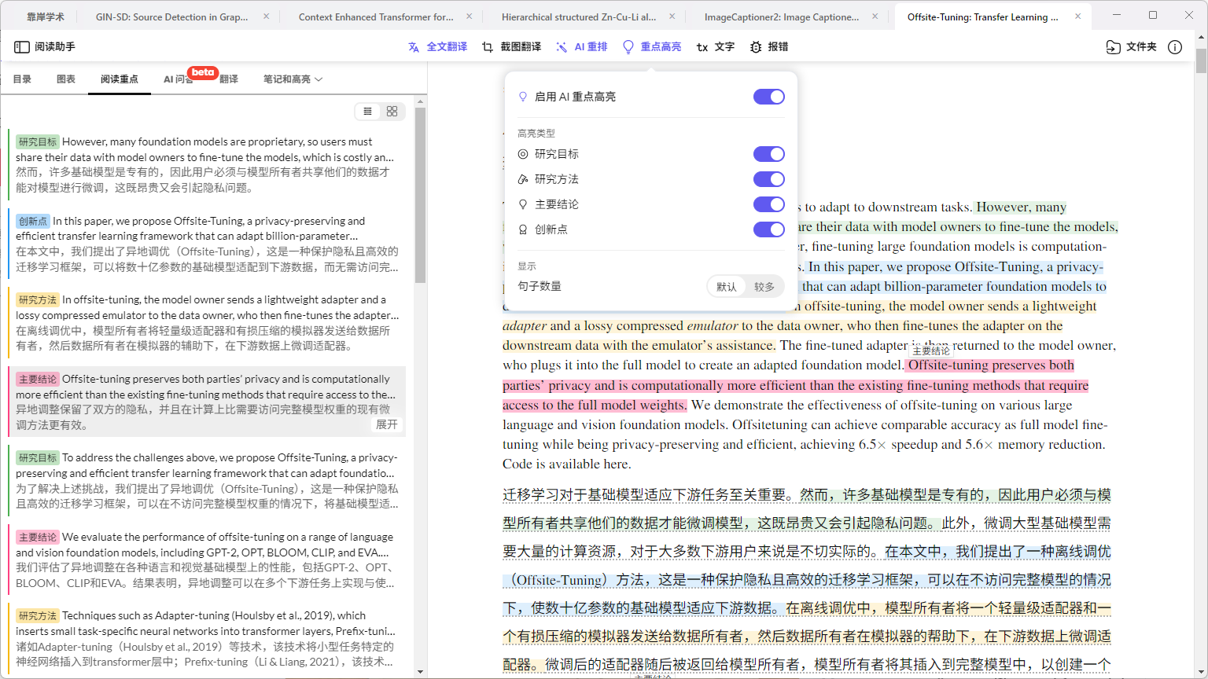The width and height of the screenshot is (1208, 679).
Task: Click the 全文翻译 translate icon
Action: (x=414, y=47)
